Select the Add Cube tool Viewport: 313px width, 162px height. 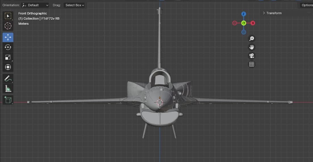8,100
